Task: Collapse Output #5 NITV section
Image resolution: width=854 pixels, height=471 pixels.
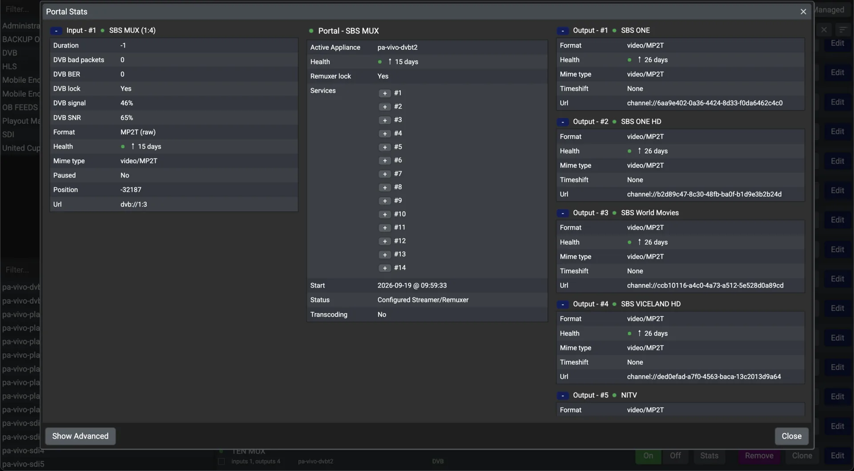Action: click(563, 395)
